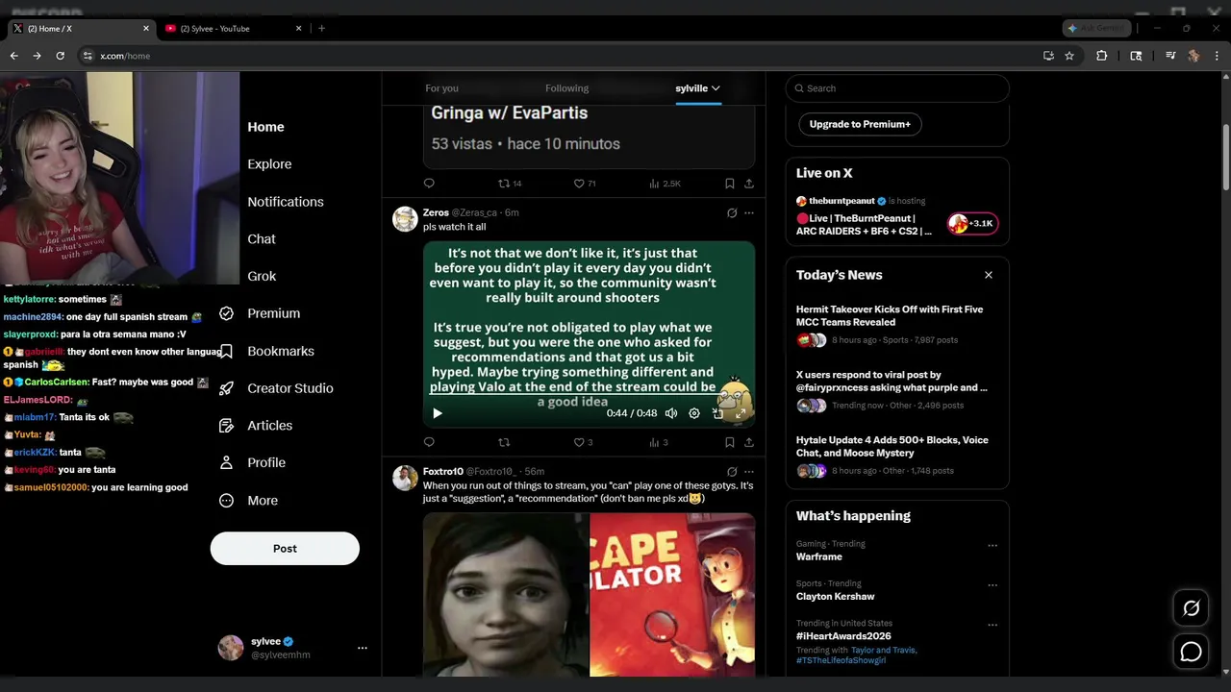Open Chrome menu three dots
This screenshot has width=1231, height=692.
tap(1217, 56)
